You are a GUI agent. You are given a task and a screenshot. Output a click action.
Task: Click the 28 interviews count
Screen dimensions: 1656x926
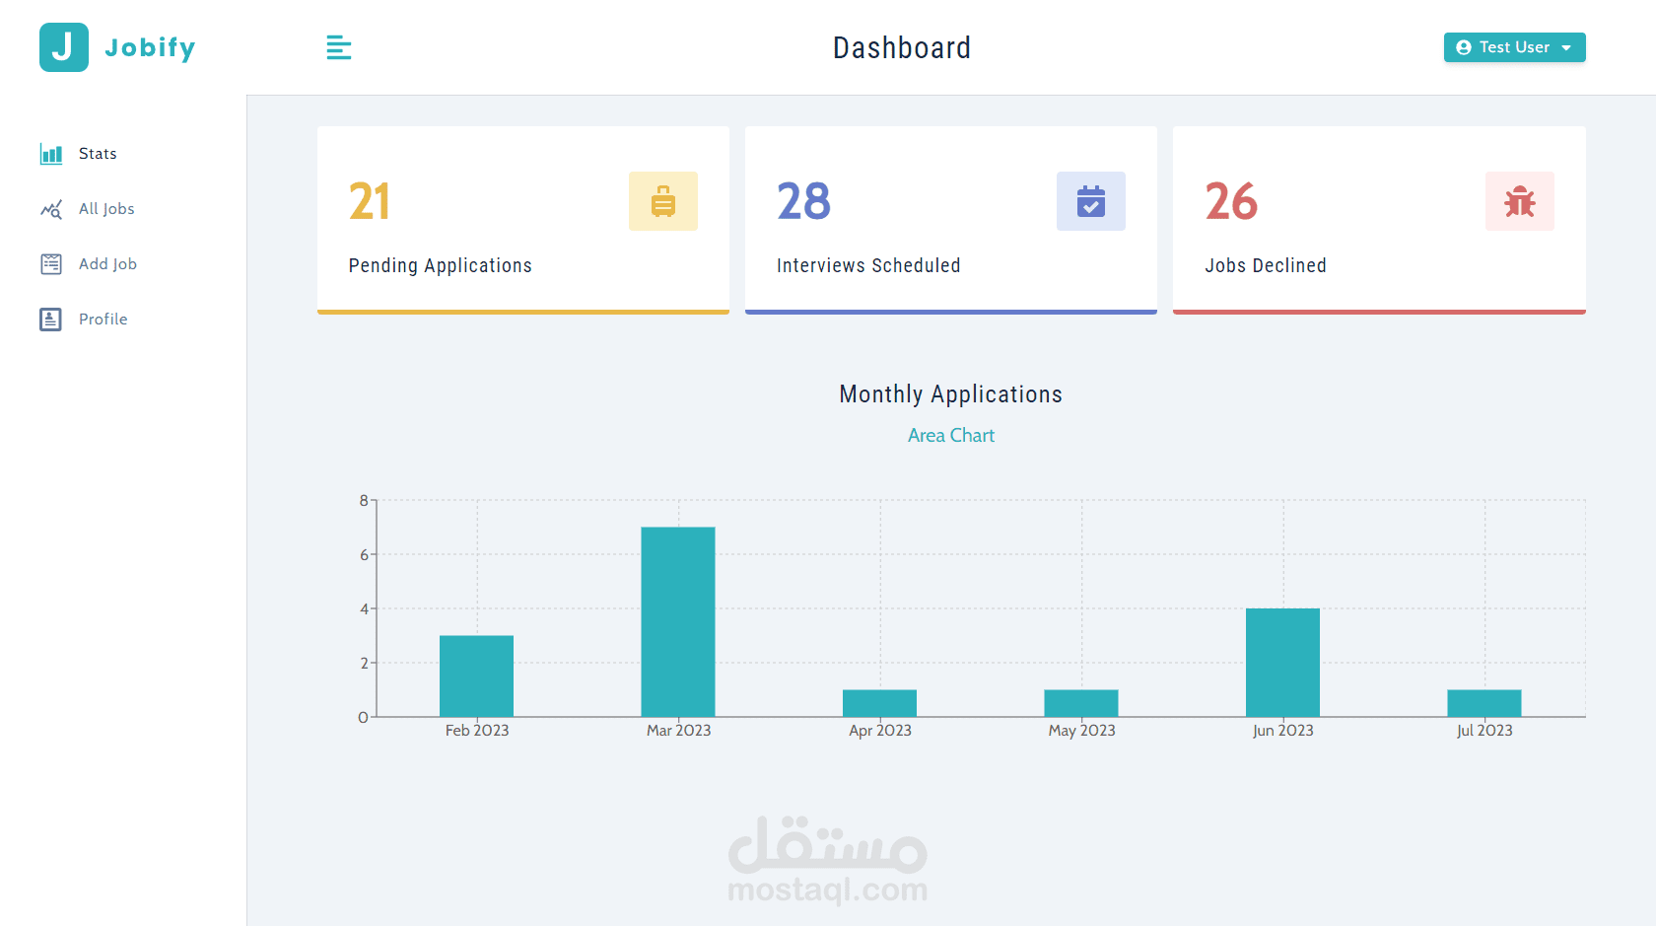(804, 201)
